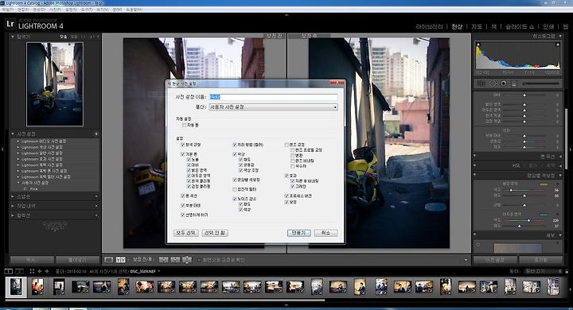Click Check All button in dialog
Image resolution: width=573 pixels, height=310 pixels.
pyautogui.click(x=186, y=233)
